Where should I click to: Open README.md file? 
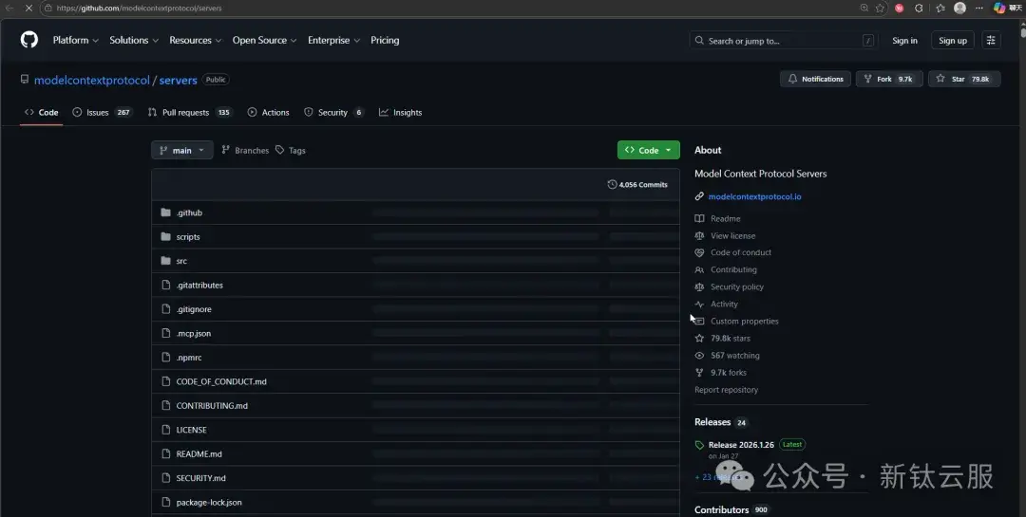[x=199, y=454]
